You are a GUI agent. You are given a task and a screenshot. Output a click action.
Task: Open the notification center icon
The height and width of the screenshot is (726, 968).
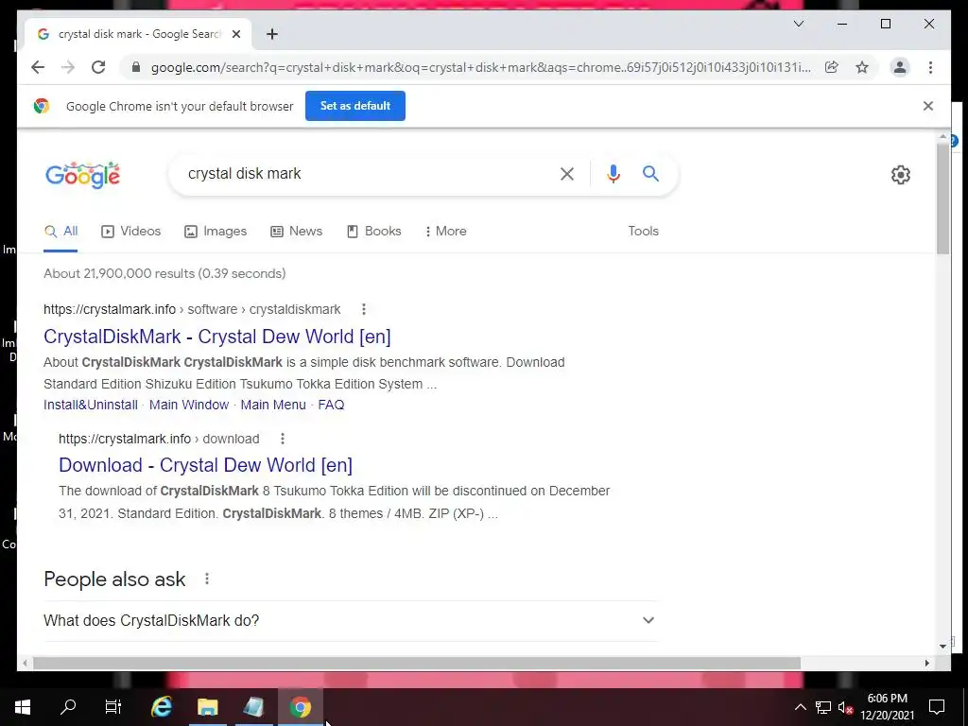[937, 707]
